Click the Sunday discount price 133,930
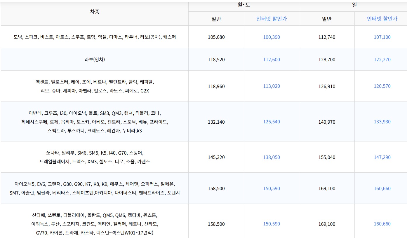The height and width of the screenshot is (238, 407). point(382,122)
